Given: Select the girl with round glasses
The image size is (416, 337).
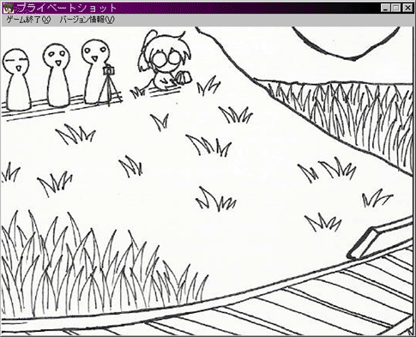Looking at the screenshot, I should (x=164, y=62).
